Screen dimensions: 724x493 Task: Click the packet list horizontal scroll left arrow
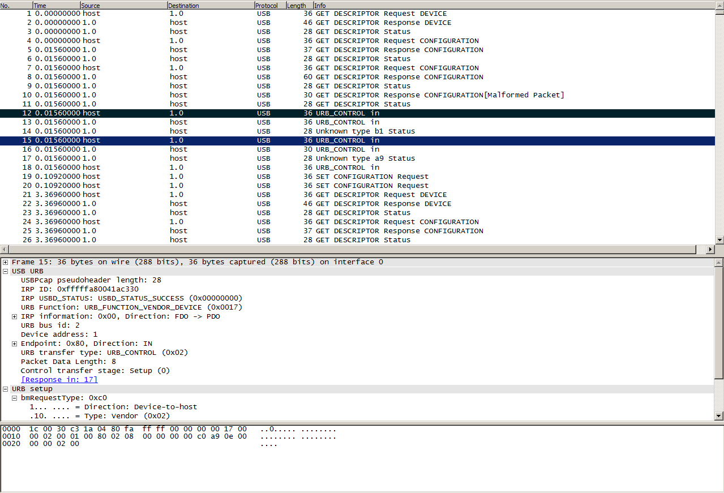pos(5,250)
